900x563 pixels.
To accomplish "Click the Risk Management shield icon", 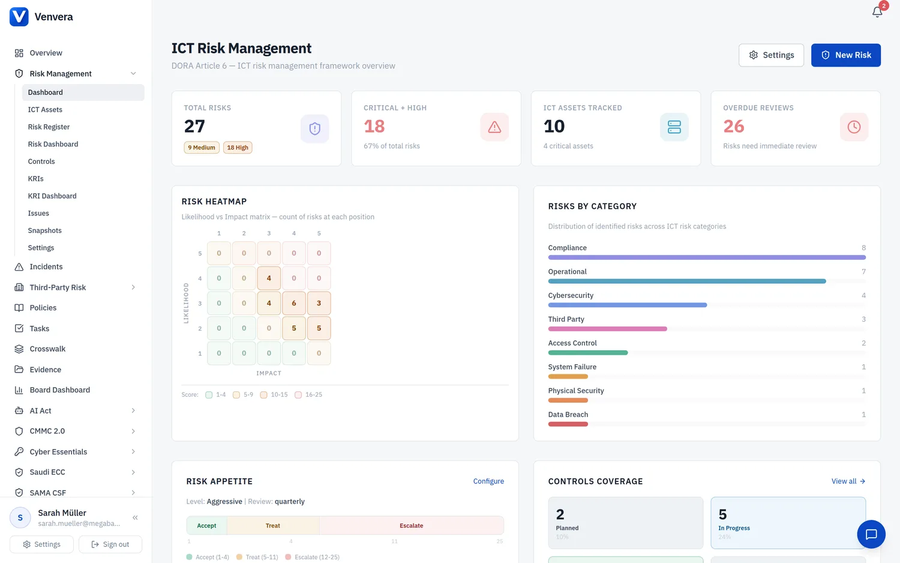I will click(19, 74).
